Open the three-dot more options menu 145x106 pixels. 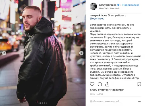click(139, 101)
